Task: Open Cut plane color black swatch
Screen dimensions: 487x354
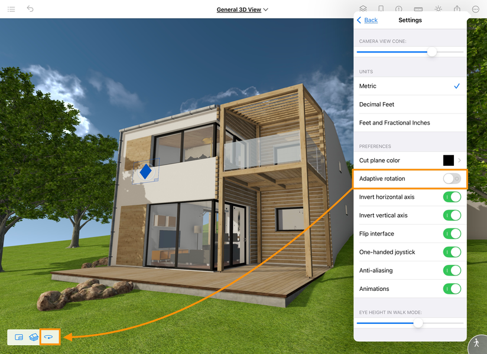Action: (x=449, y=160)
